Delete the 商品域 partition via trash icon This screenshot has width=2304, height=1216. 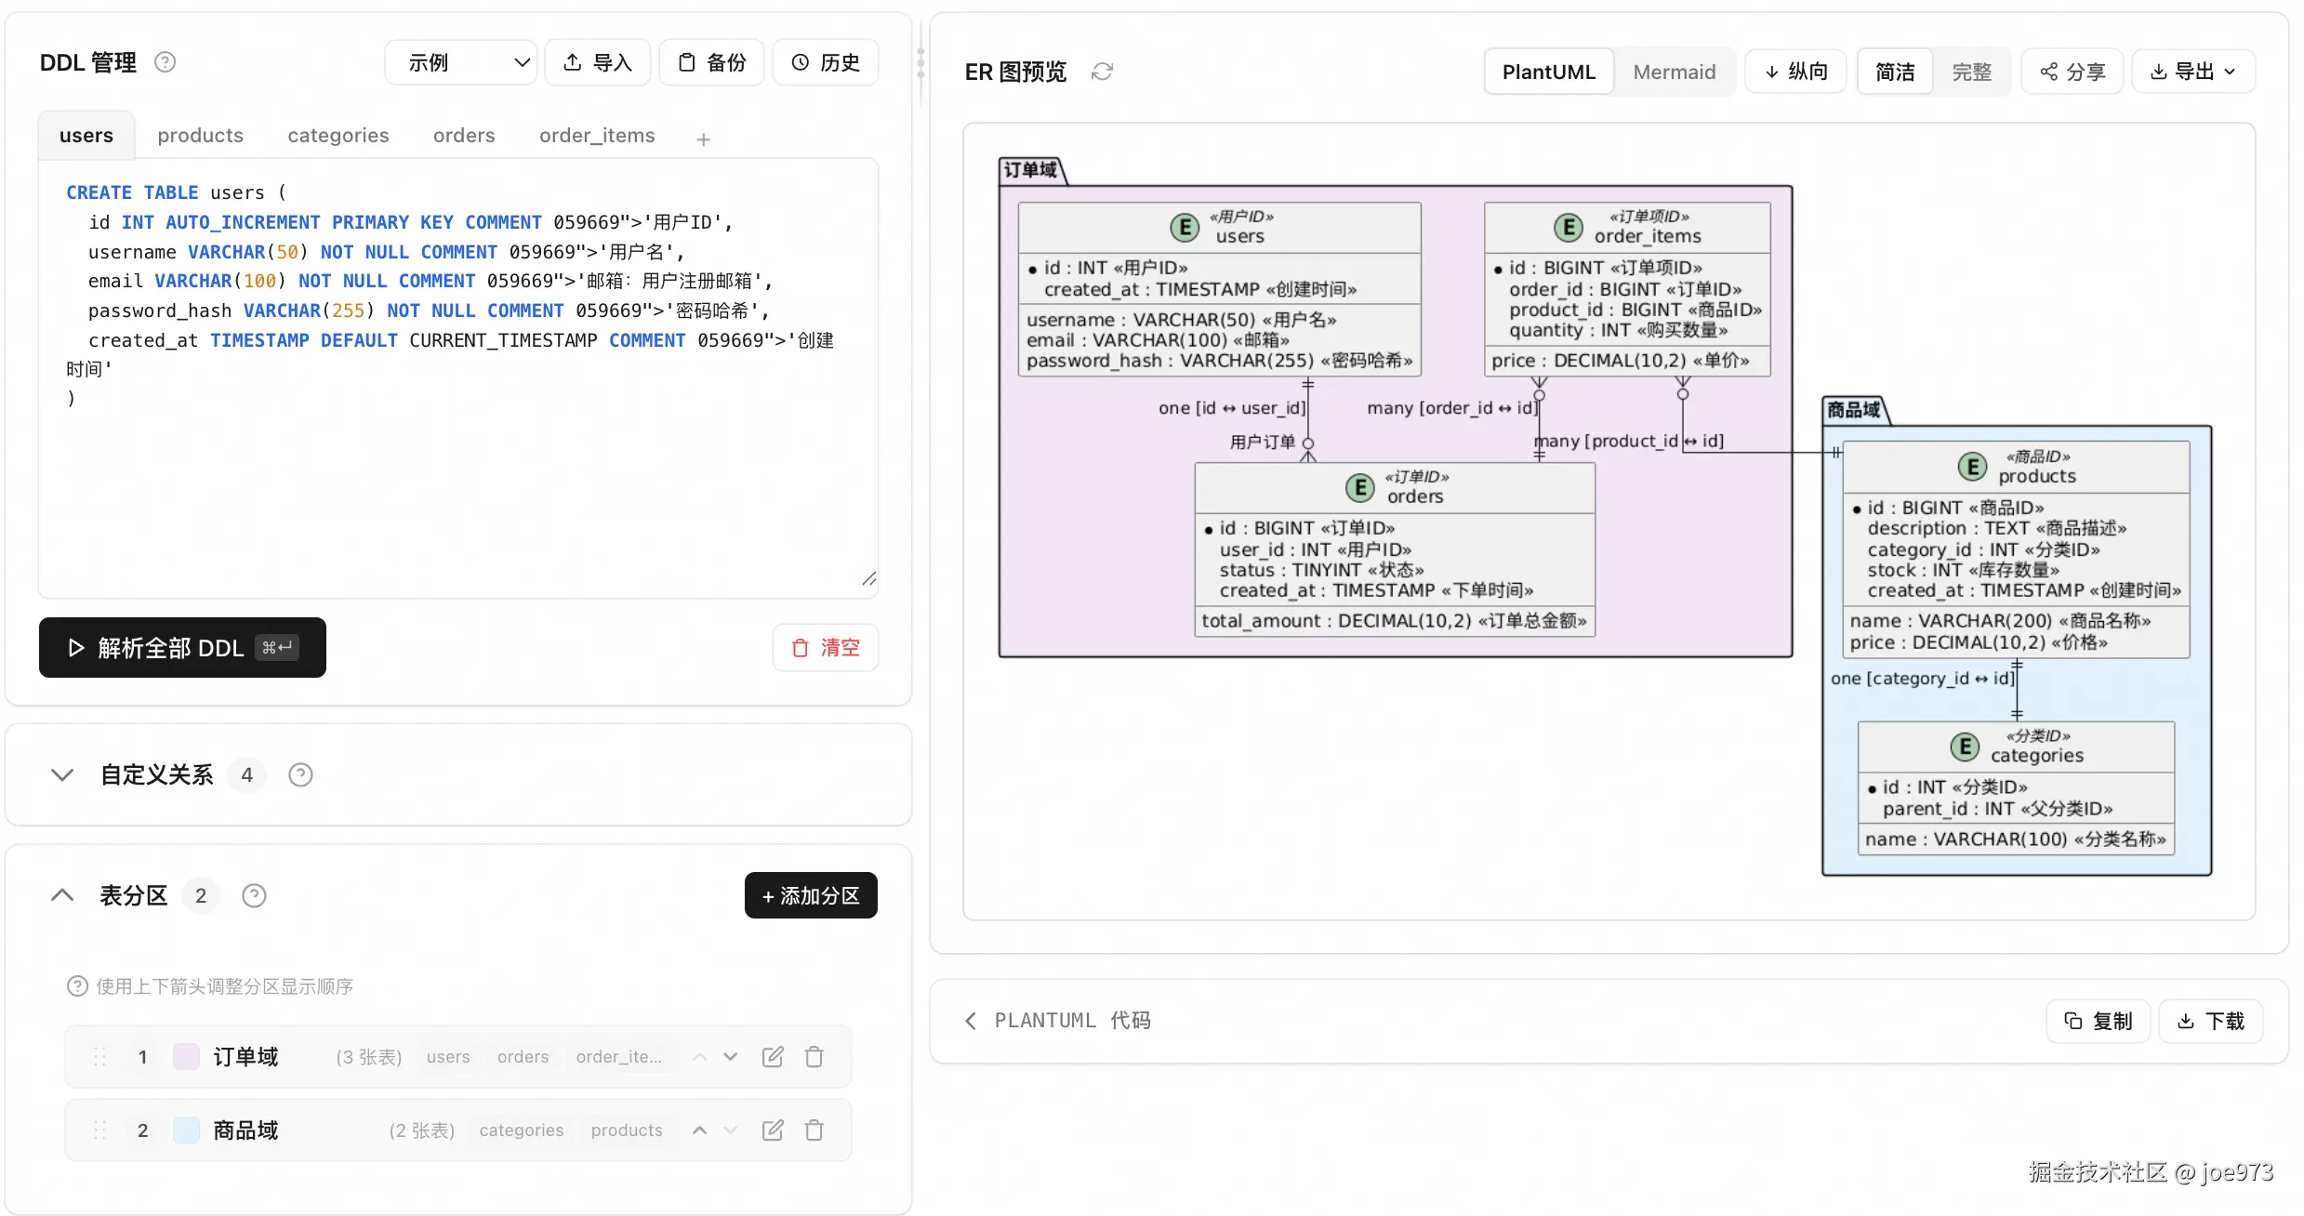pos(814,1130)
